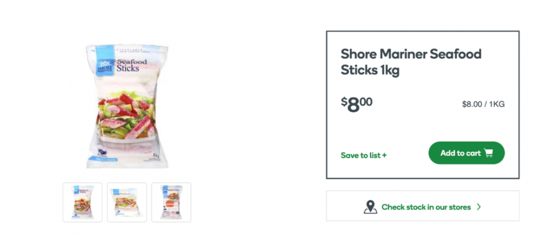Select the first product thumbnail
The width and height of the screenshot is (535, 235).
click(x=82, y=202)
